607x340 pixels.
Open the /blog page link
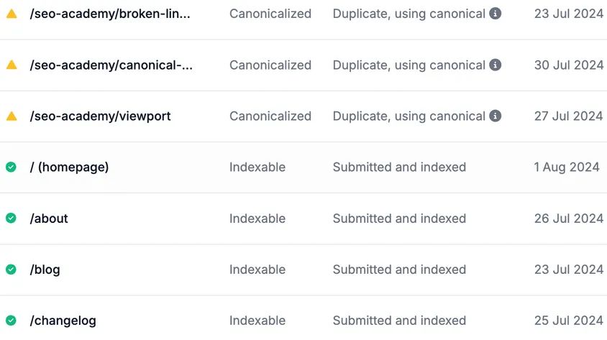click(x=45, y=270)
